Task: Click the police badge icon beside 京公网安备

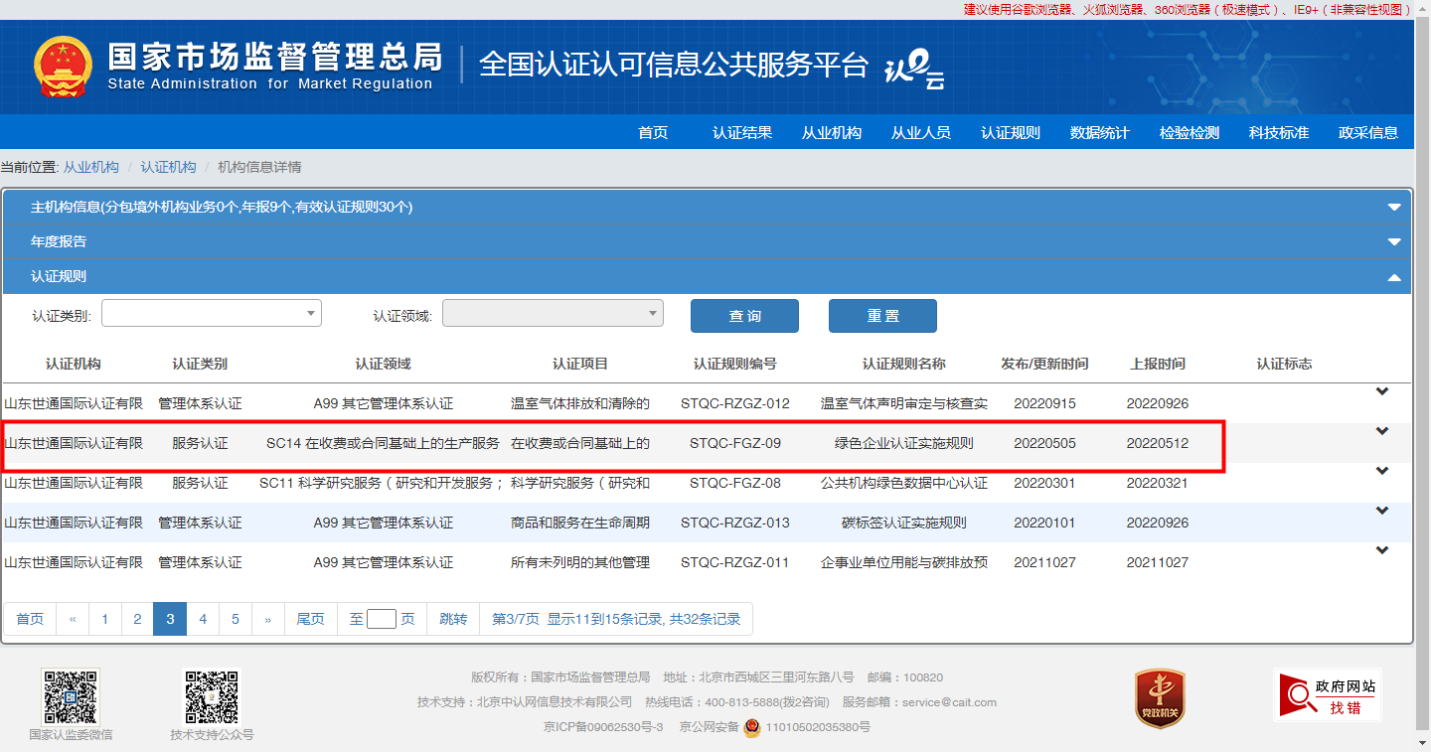Action: [x=752, y=727]
